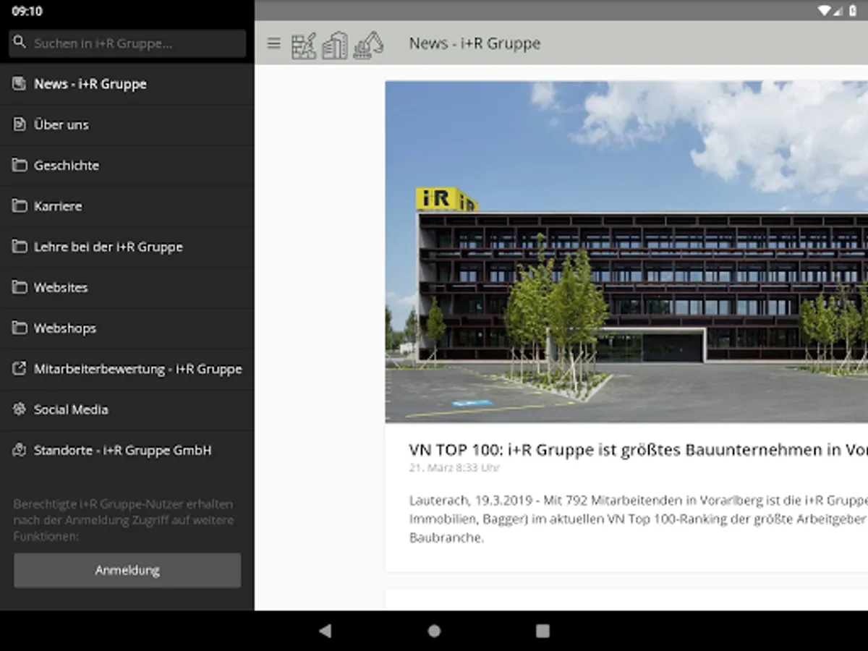The width and height of the screenshot is (868, 651).
Task: Open the Über uns page
Action: point(61,125)
